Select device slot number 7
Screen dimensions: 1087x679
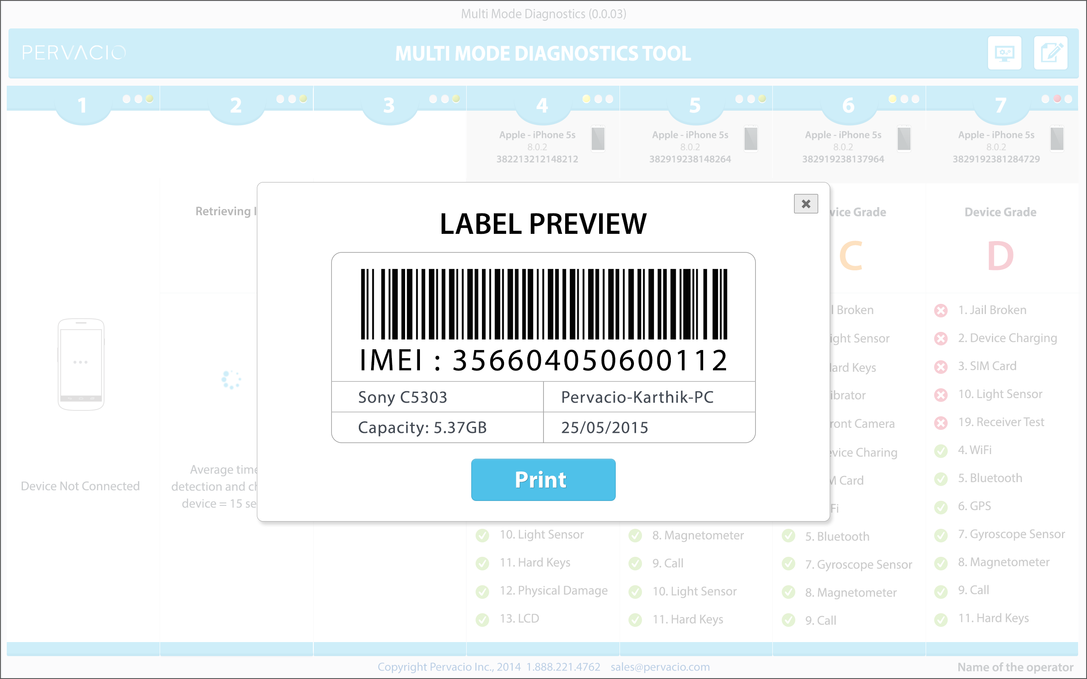tap(1001, 106)
